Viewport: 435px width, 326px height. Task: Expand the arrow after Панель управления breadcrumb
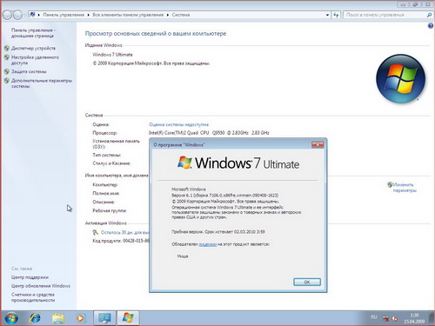89,15
